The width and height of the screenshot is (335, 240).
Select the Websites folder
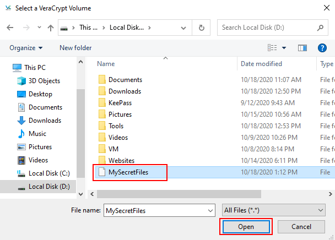(x=117, y=160)
